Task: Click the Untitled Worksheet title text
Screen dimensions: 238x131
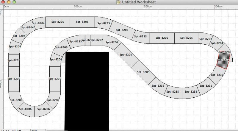Action: pyautogui.click(x=139, y=2)
